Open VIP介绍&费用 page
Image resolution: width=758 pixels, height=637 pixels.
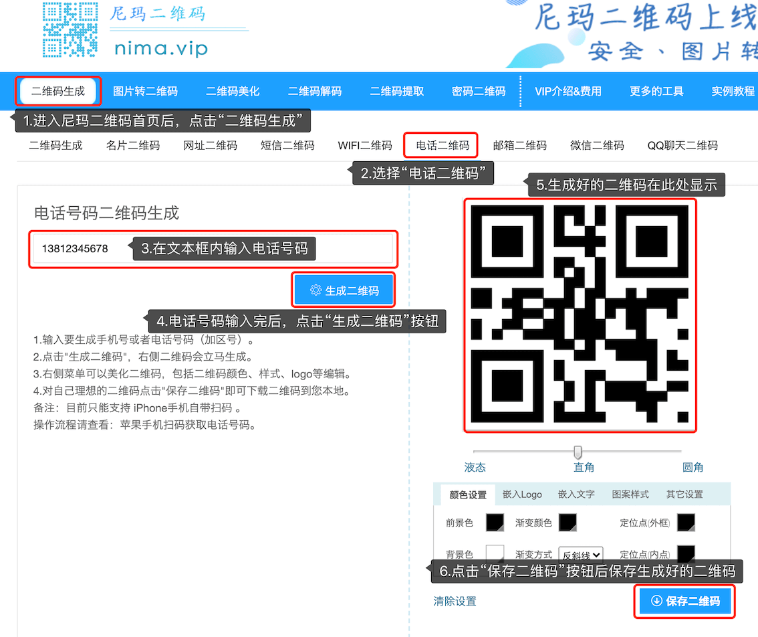coord(568,91)
